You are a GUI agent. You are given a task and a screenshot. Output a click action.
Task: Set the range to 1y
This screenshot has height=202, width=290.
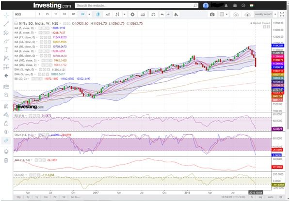click(37, 197)
